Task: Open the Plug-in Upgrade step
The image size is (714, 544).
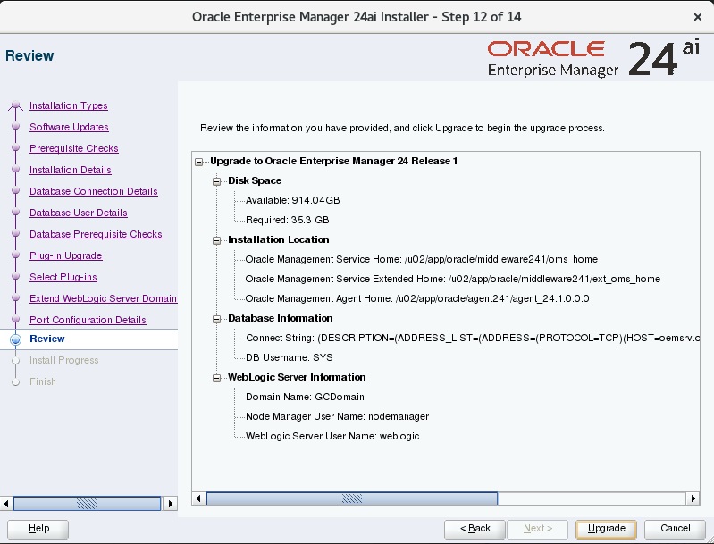Action: pos(65,255)
